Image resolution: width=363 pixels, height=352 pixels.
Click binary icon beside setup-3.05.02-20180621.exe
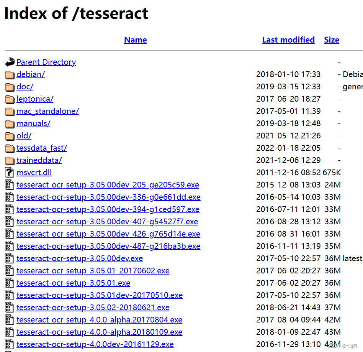point(9,308)
